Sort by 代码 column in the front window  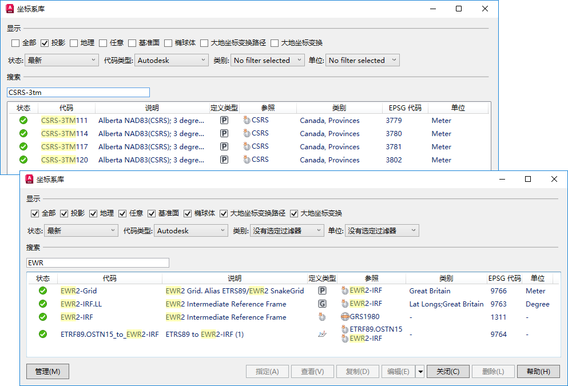(x=109, y=278)
